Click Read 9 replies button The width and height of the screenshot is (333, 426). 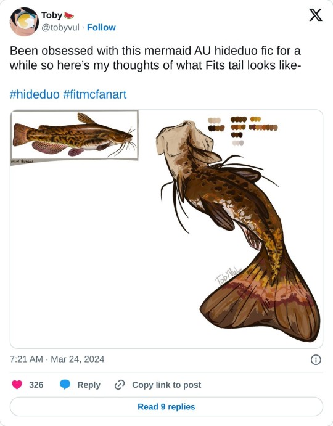pos(166,407)
